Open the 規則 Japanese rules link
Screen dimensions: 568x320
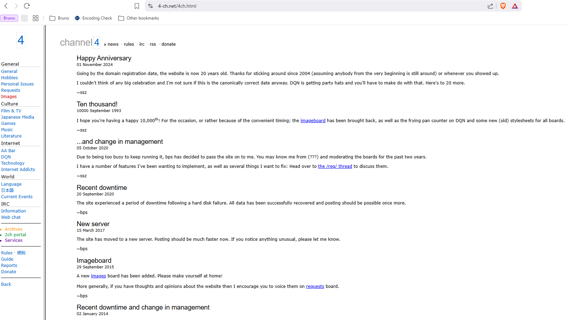21,253
